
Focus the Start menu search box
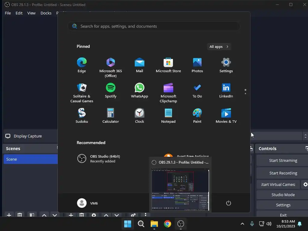(154, 26)
